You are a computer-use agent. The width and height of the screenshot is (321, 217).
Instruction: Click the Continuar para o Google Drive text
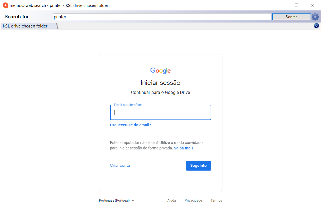pyautogui.click(x=160, y=93)
